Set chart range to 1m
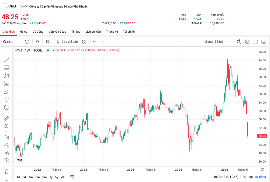The width and height of the screenshot is (270, 182). [x=31, y=177]
